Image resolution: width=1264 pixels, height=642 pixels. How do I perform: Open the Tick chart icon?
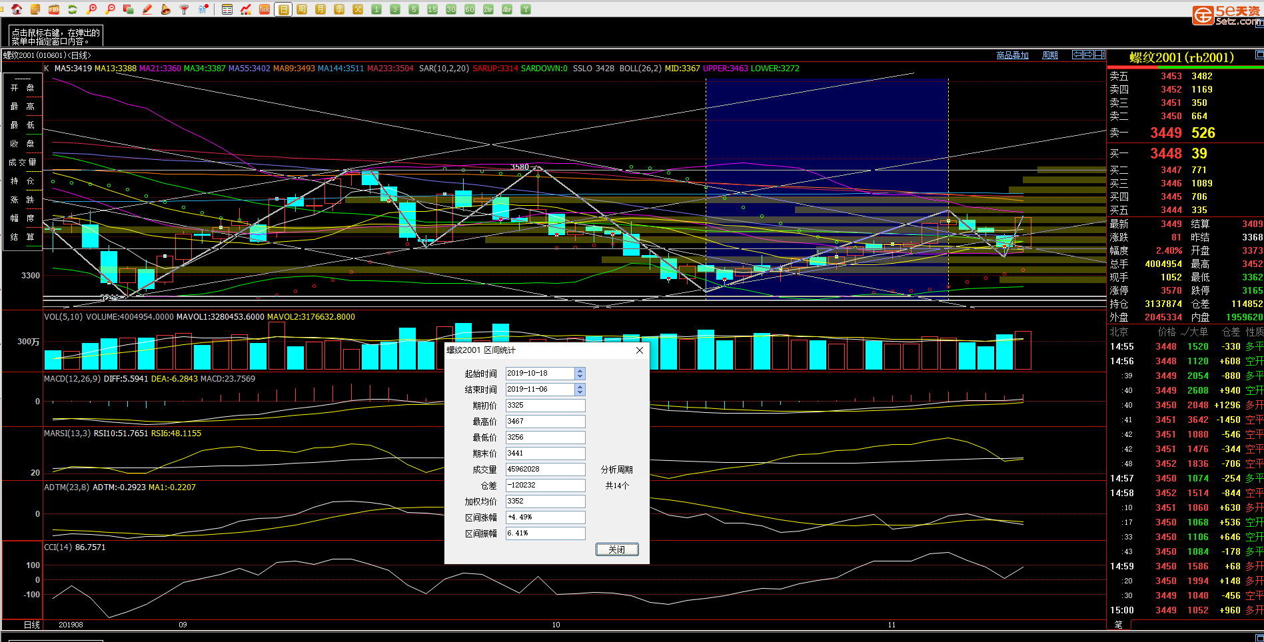(265, 9)
